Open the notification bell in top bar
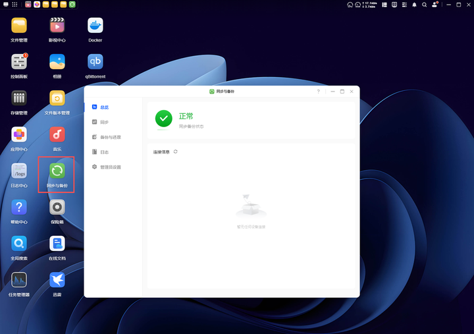Image resolution: width=474 pixels, height=334 pixels. [415, 5]
